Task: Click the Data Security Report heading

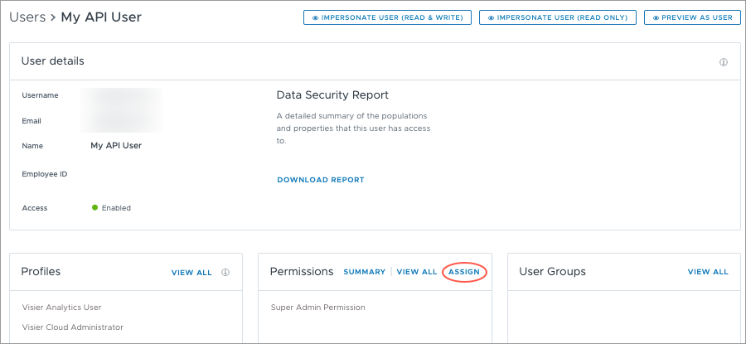Action: (x=332, y=95)
